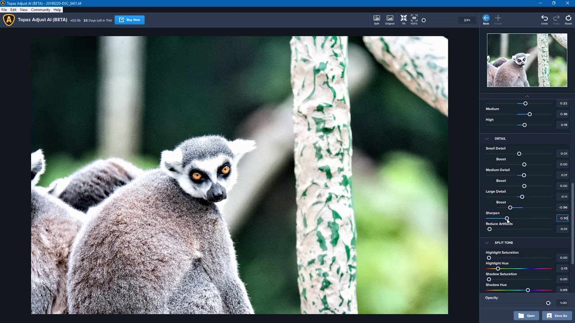The width and height of the screenshot is (575, 323).
Task: Collapse the SPLIT TONE section
Action: click(x=487, y=243)
